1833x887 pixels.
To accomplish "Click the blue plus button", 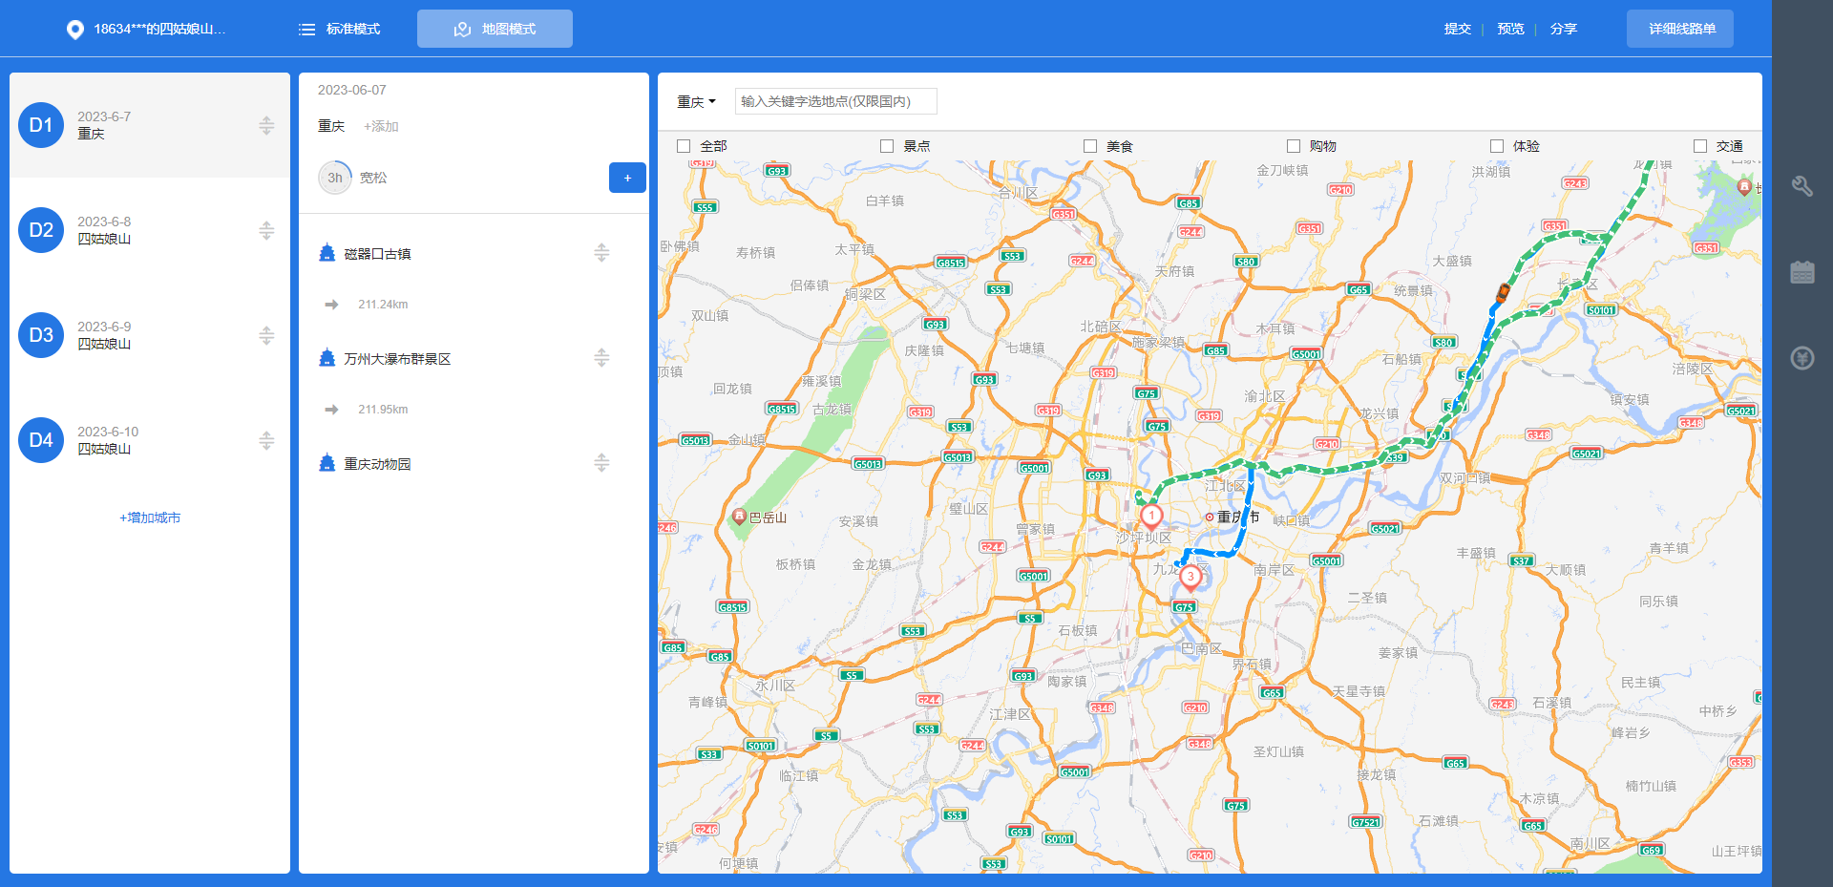I will point(627,178).
